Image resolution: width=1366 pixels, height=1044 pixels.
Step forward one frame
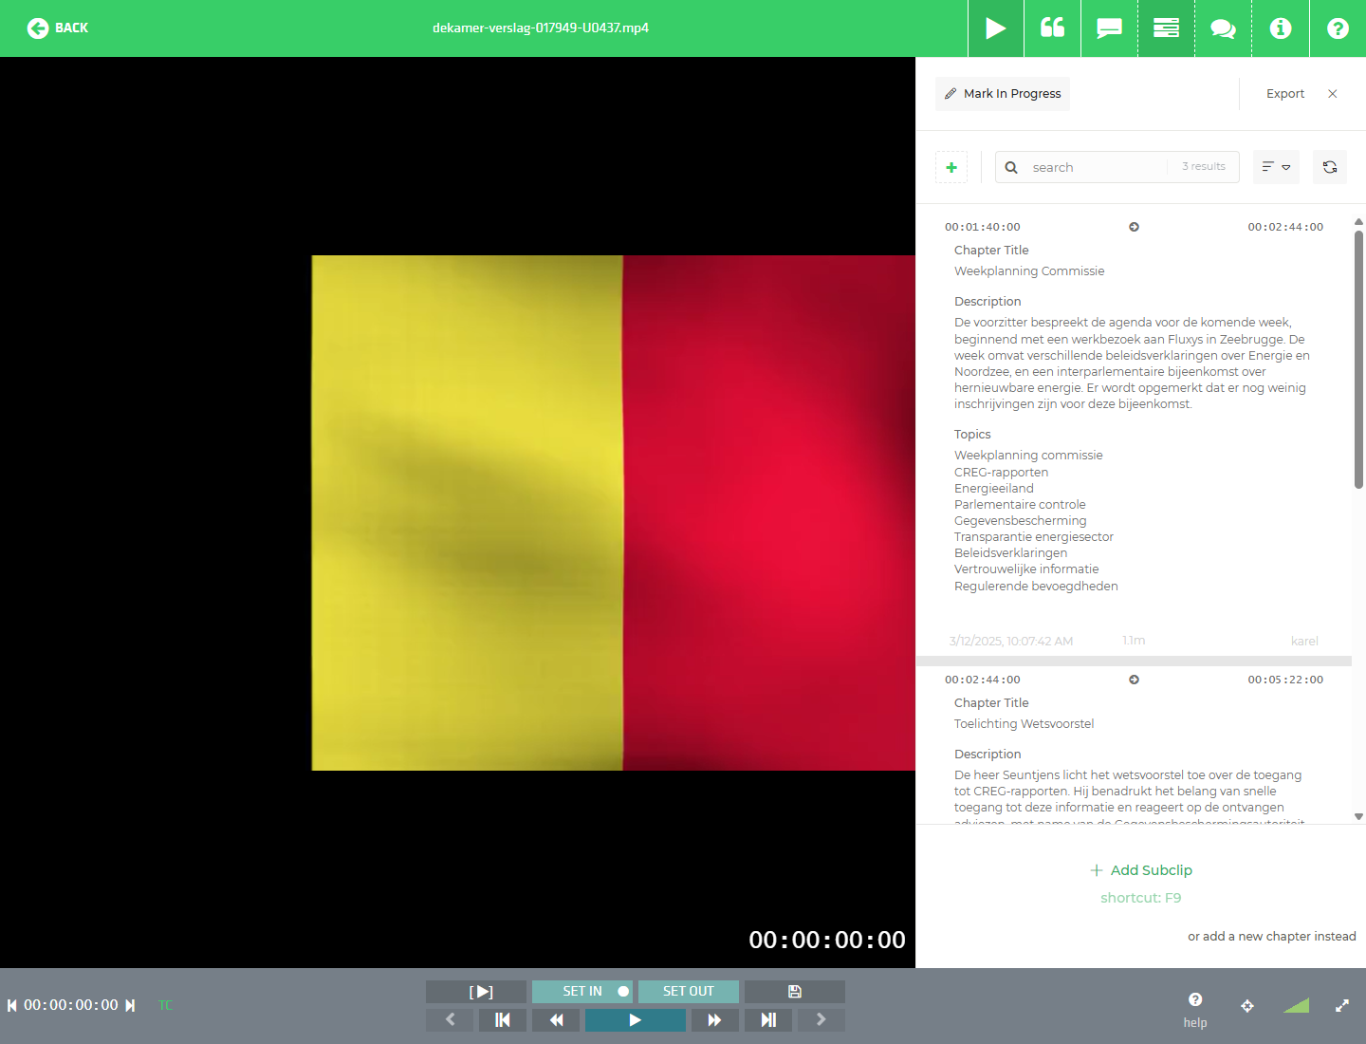[768, 1020]
